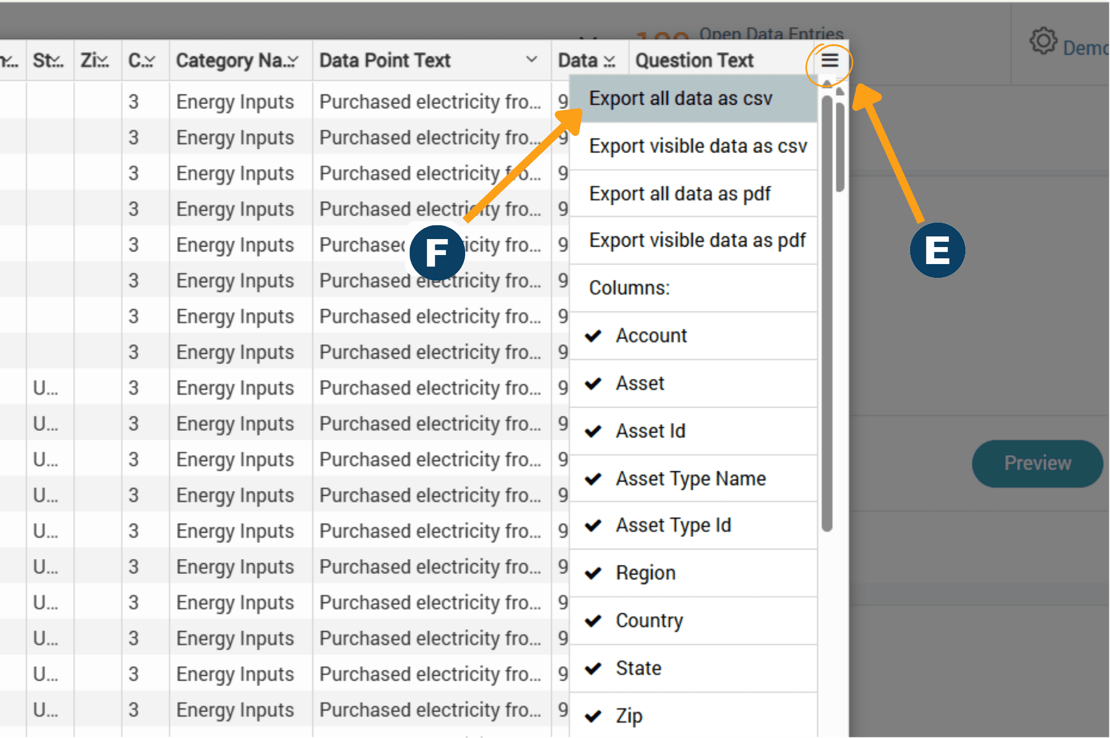Toggle the State column visibility
The height and width of the screenshot is (738, 1110).
pyautogui.click(x=693, y=668)
